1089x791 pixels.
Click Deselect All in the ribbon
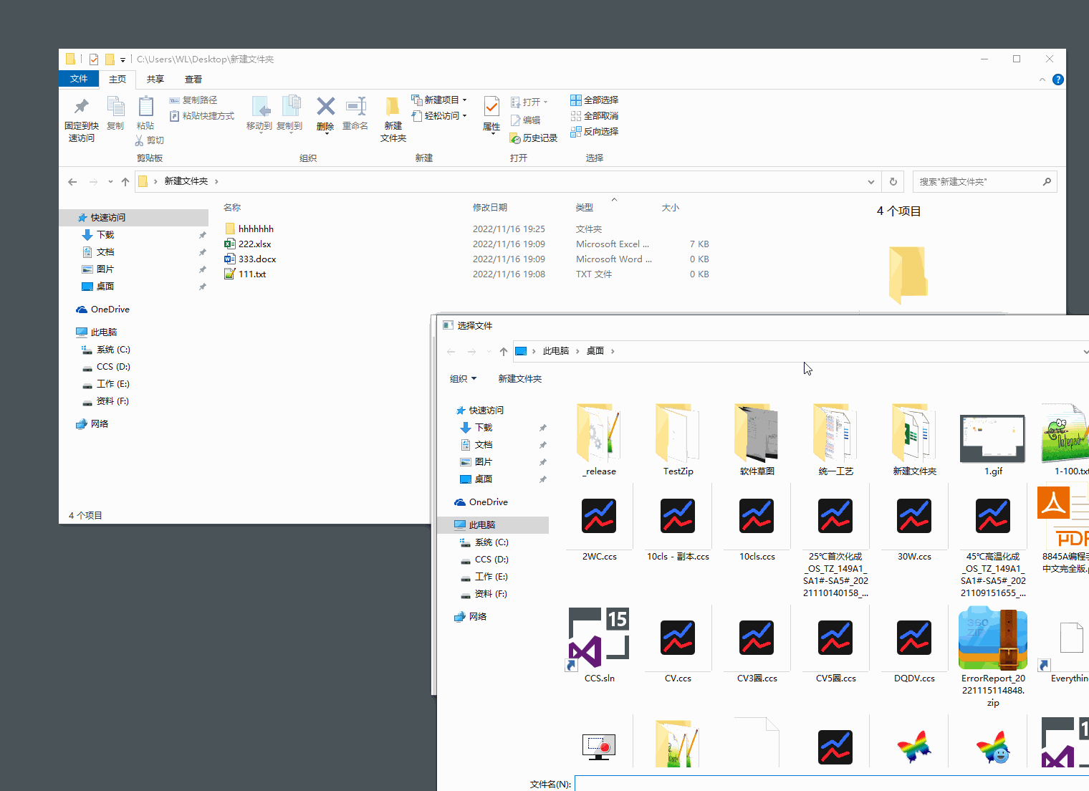[x=595, y=116]
